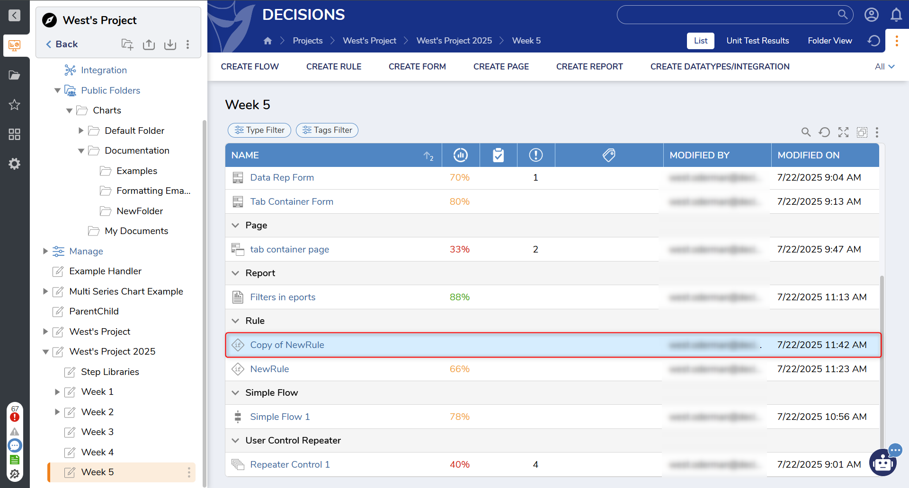The image size is (909, 488).
Task: Click the search icon above the table
Action: pyautogui.click(x=805, y=132)
